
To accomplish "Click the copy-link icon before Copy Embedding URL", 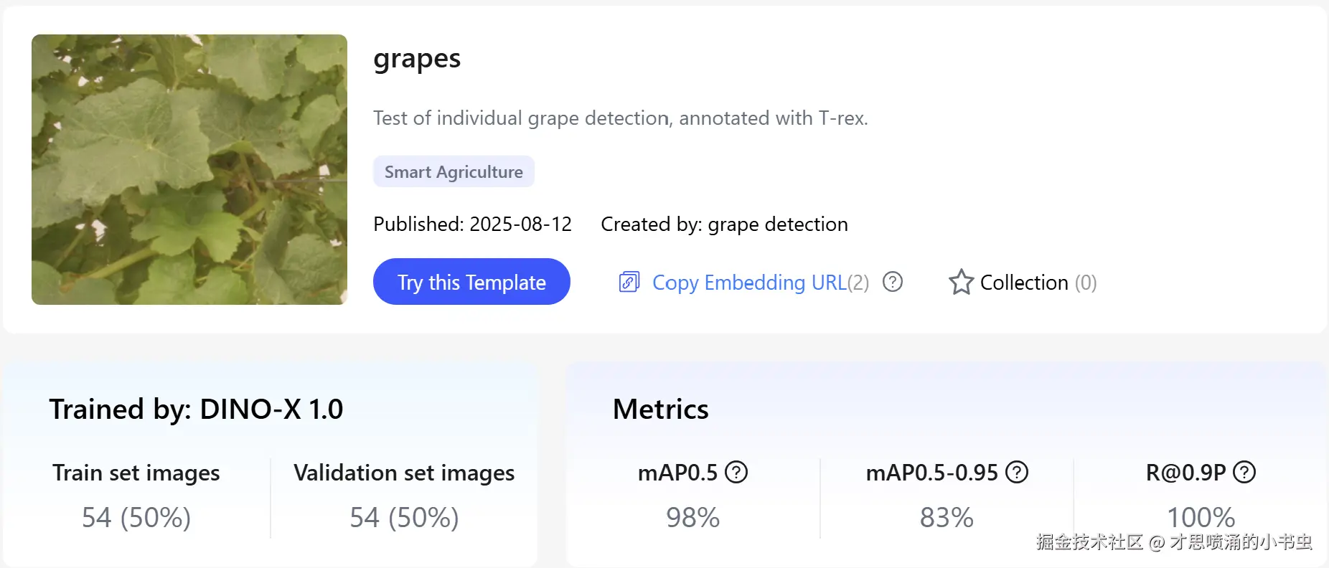I will tap(629, 282).
